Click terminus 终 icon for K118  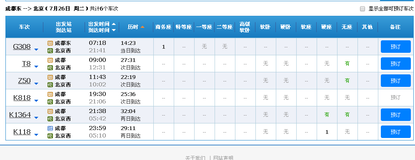(x=50, y=136)
